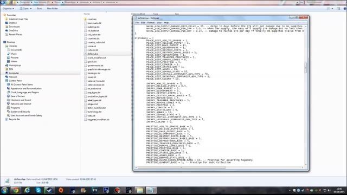Select buildings.txt file
The image size is (347, 195).
point(93,27)
